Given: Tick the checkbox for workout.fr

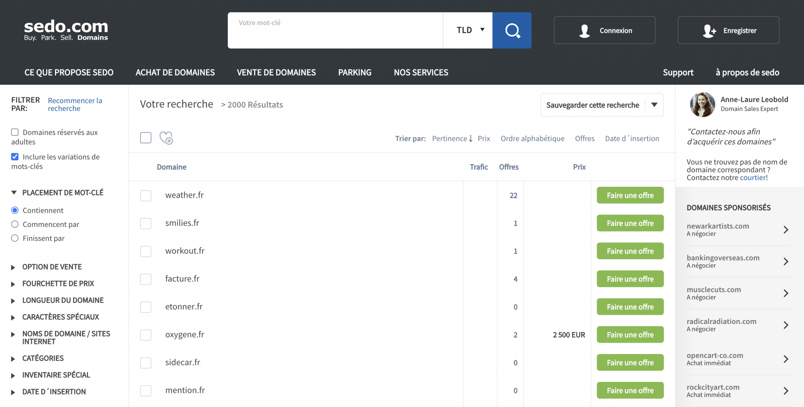Looking at the screenshot, I should [146, 251].
